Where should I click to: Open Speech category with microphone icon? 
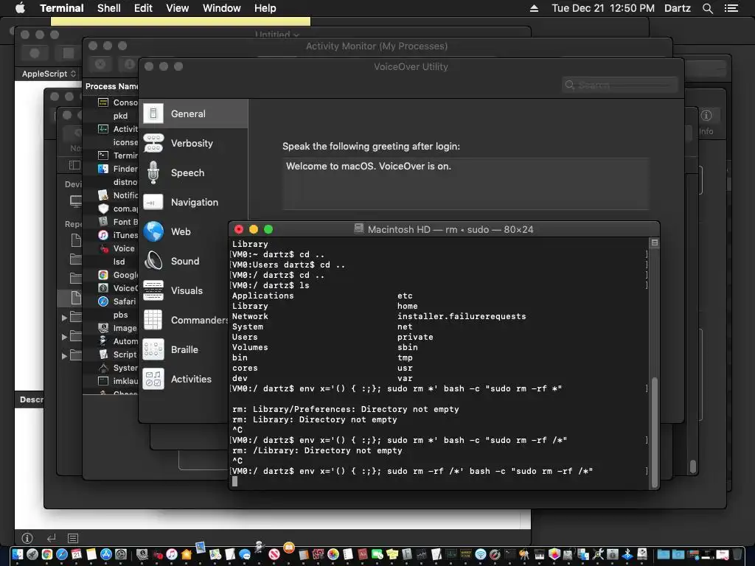(194, 172)
